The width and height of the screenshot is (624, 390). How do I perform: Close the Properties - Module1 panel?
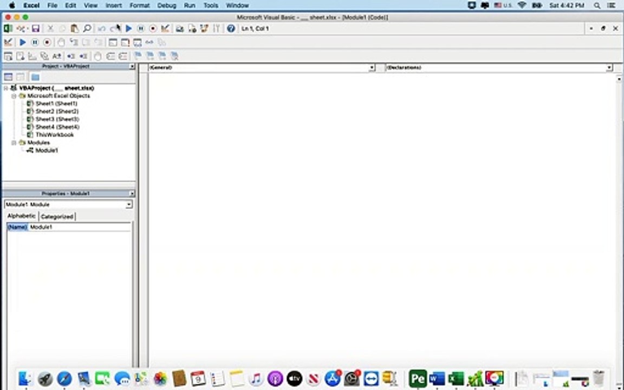coord(132,193)
